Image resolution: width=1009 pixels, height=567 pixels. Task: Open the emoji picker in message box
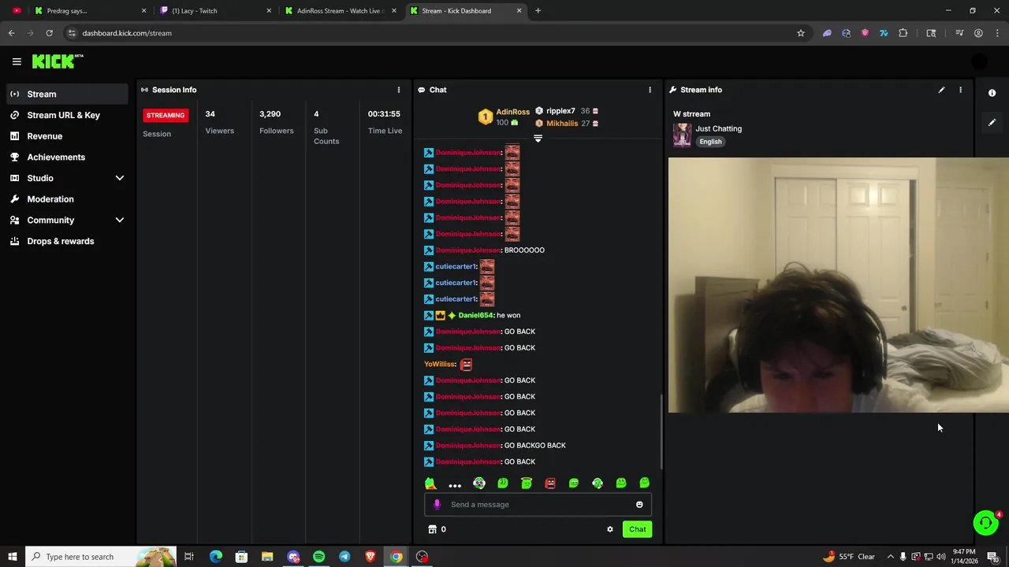tap(639, 505)
